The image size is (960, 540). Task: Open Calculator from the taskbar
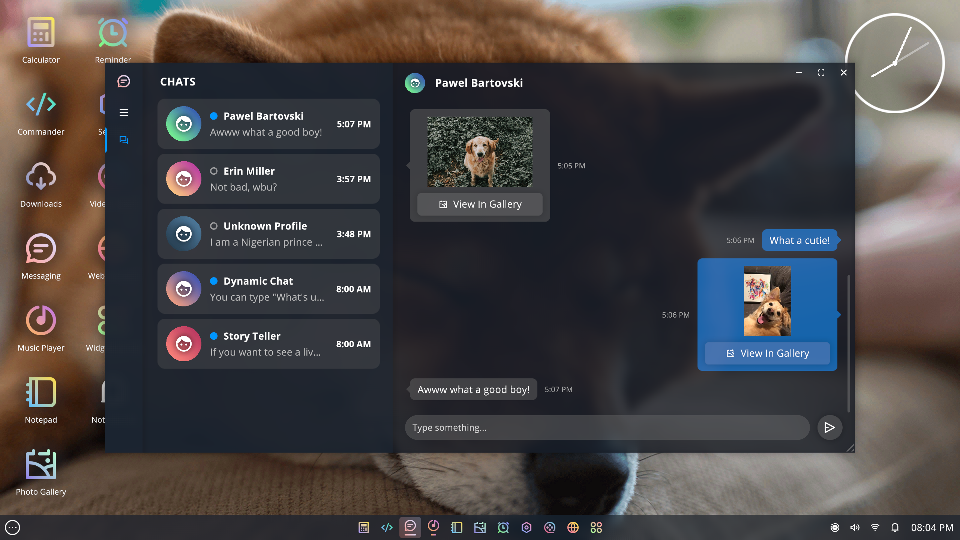(x=363, y=528)
